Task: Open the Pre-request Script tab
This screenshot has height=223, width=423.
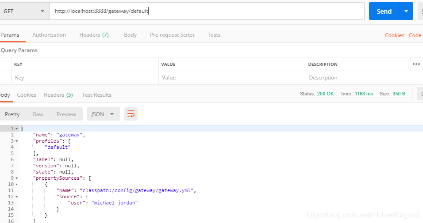Action: [172, 35]
